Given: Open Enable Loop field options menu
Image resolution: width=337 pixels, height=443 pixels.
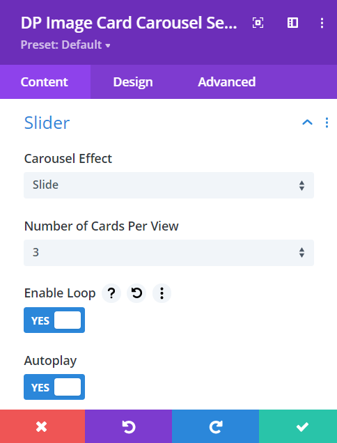Looking at the screenshot, I should coord(162,293).
